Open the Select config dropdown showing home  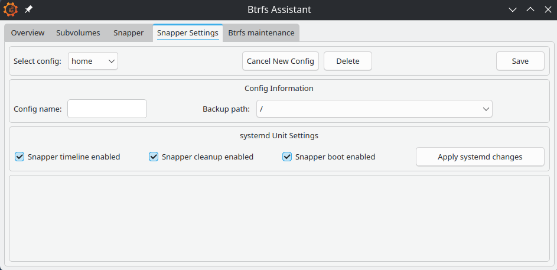click(x=93, y=61)
